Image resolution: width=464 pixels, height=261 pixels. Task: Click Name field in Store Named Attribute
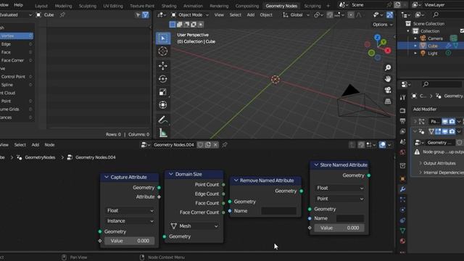click(350, 218)
